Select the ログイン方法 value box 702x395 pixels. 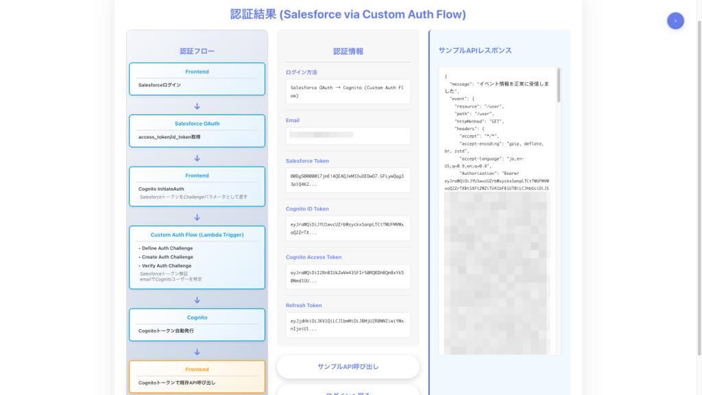click(348, 91)
